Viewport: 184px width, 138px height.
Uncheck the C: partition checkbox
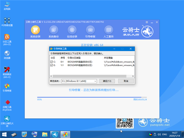click(x=52, y=62)
